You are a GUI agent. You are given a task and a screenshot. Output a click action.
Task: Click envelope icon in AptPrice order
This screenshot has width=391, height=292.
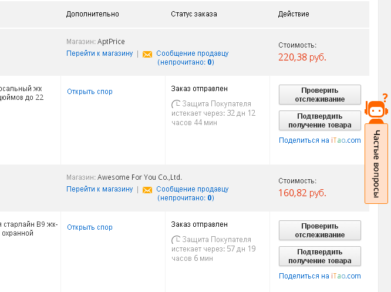(147, 54)
